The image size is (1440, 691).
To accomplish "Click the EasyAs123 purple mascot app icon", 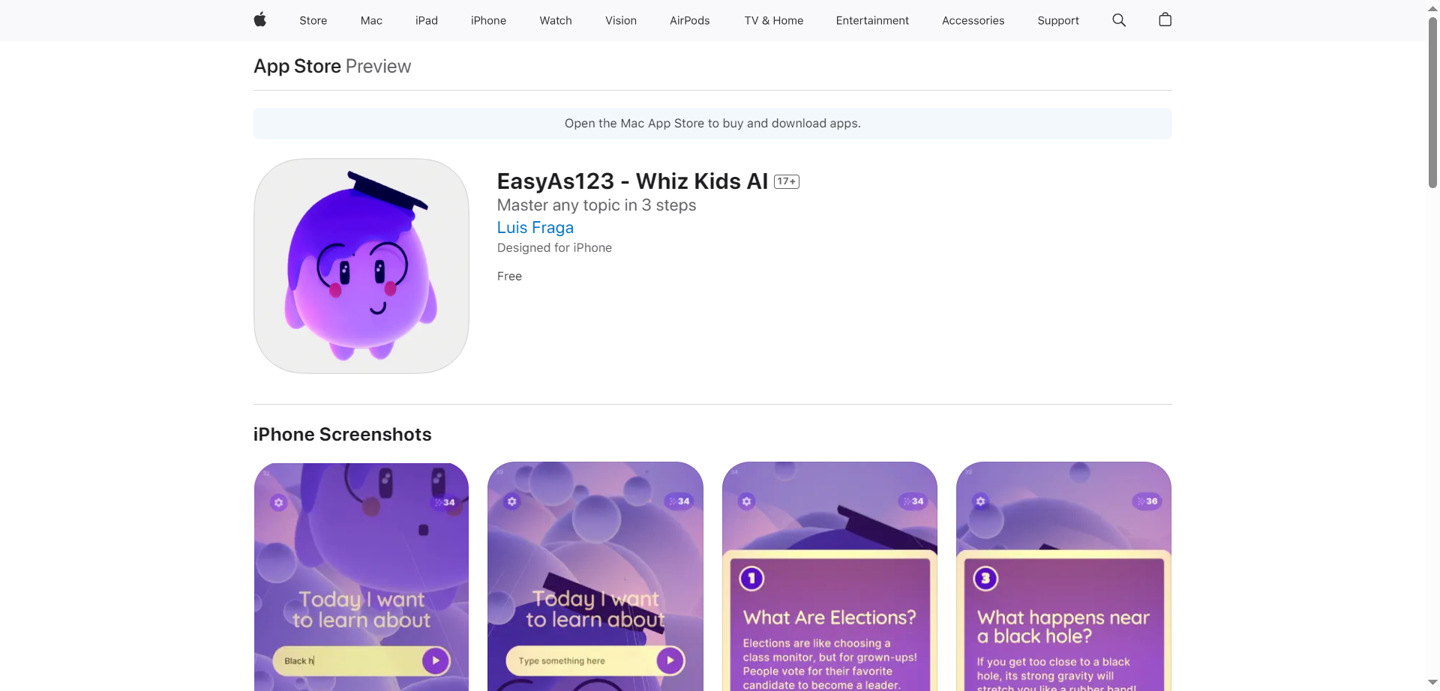I will pos(361,266).
